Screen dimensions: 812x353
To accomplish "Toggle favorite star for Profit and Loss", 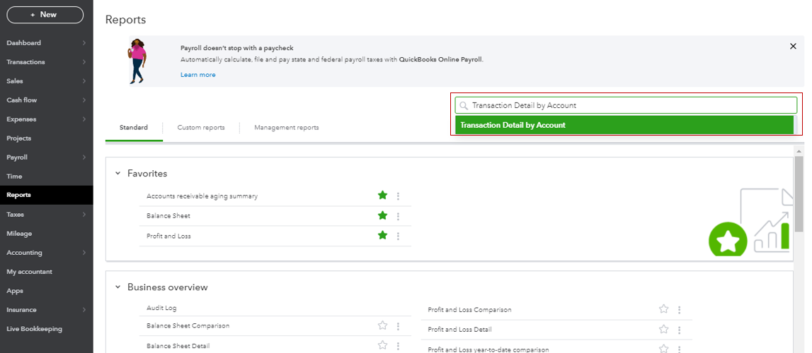I will click(383, 235).
